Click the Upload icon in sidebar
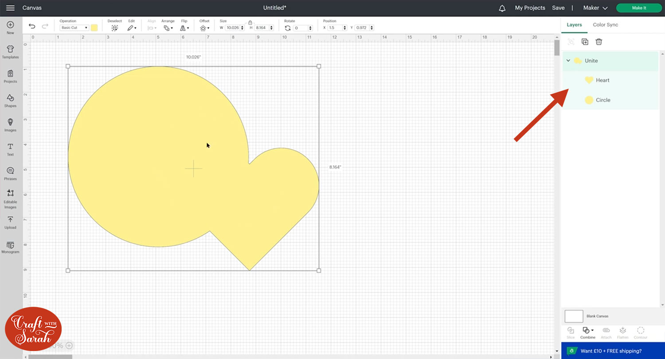The width and height of the screenshot is (665, 359). (10, 222)
